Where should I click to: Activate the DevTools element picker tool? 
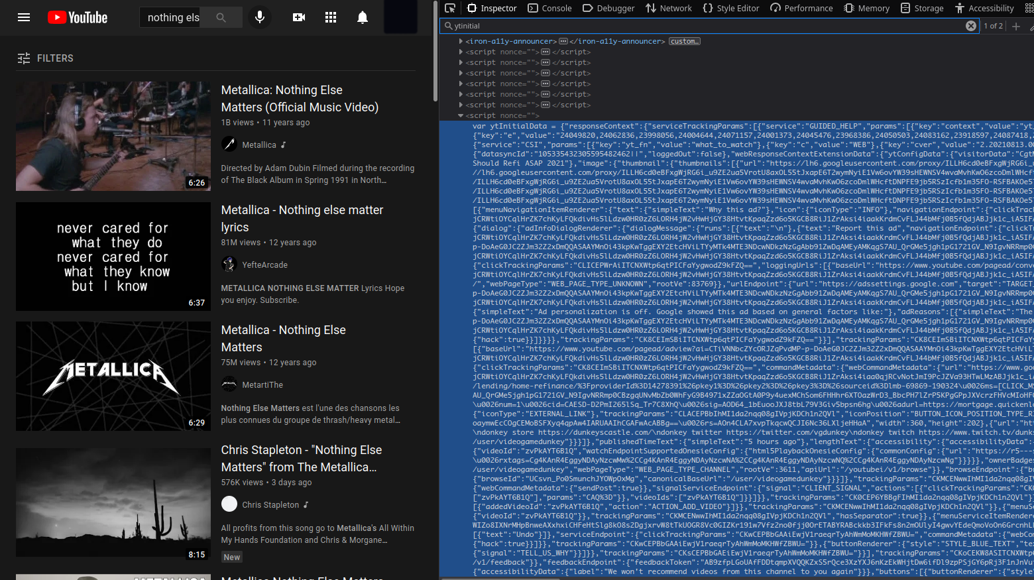tap(451, 8)
